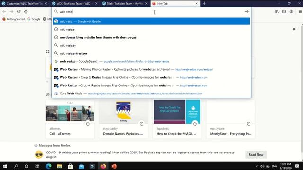303x170 pixels.
Task: Open New Tab page settings gear
Action: click(294, 29)
